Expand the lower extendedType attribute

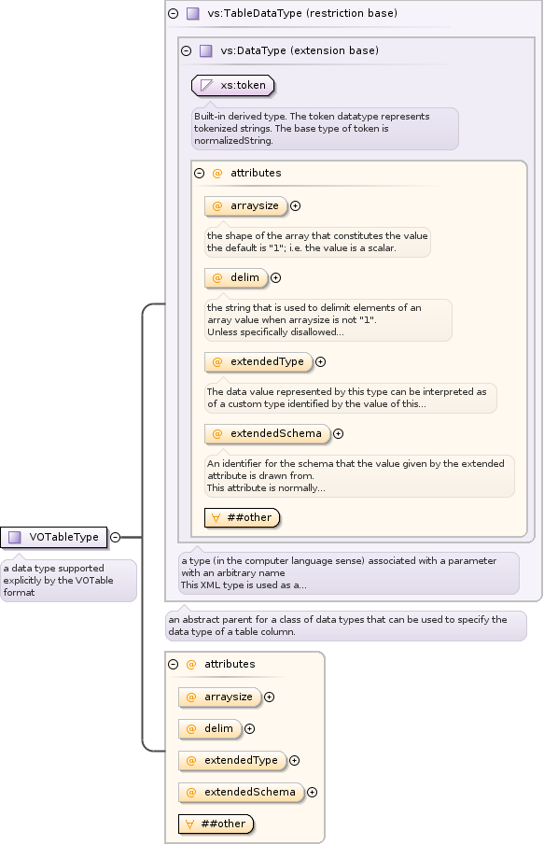(294, 760)
